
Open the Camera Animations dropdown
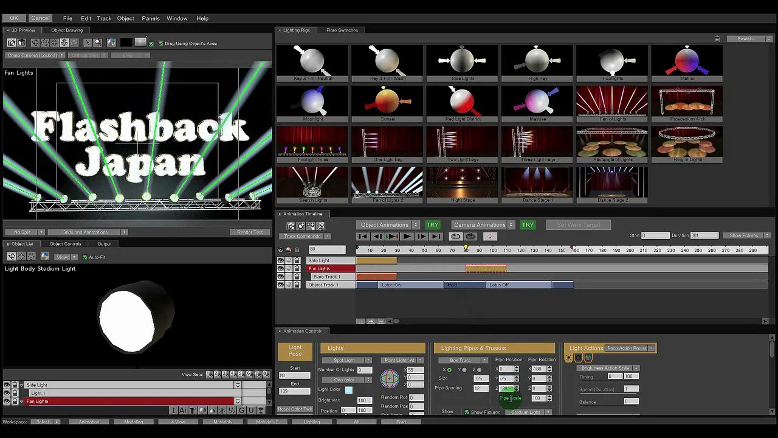483,225
